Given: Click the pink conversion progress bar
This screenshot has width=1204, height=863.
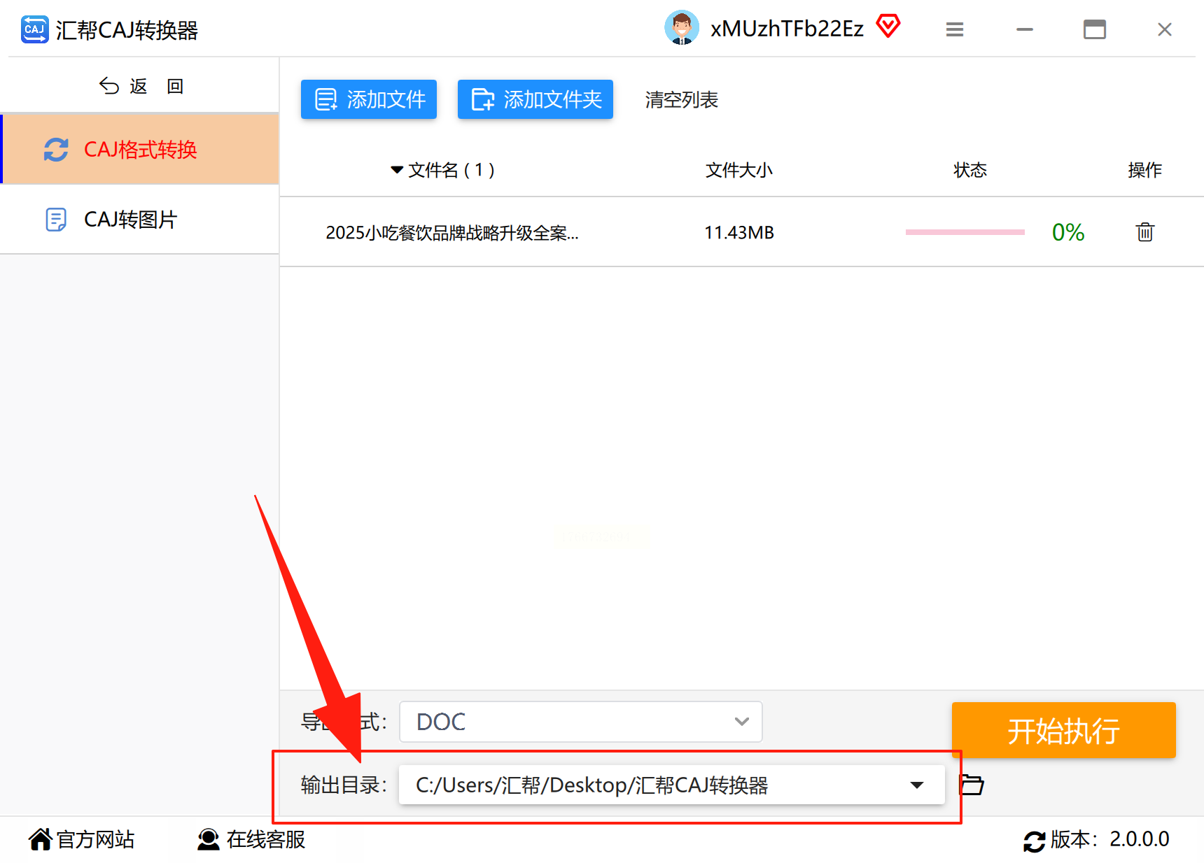Looking at the screenshot, I should [965, 232].
